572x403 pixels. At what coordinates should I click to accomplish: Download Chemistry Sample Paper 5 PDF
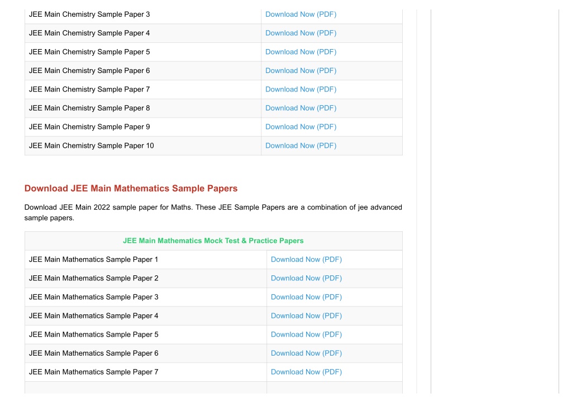(x=301, y=52)
